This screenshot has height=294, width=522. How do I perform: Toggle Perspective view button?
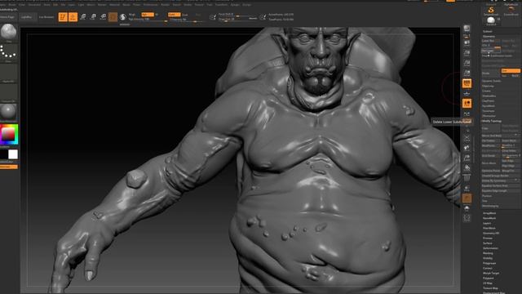click(x=467, y=83)
